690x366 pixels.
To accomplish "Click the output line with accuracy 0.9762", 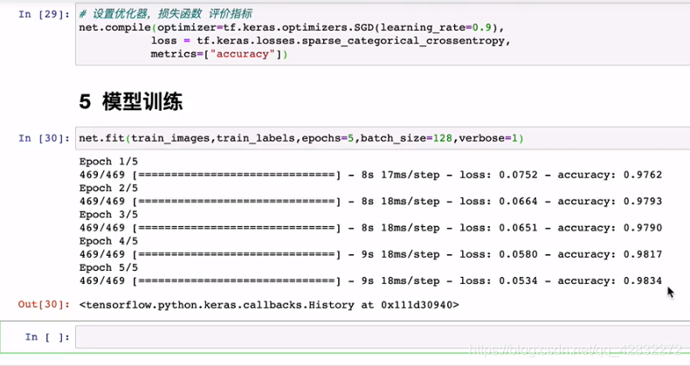I will 370,175.
